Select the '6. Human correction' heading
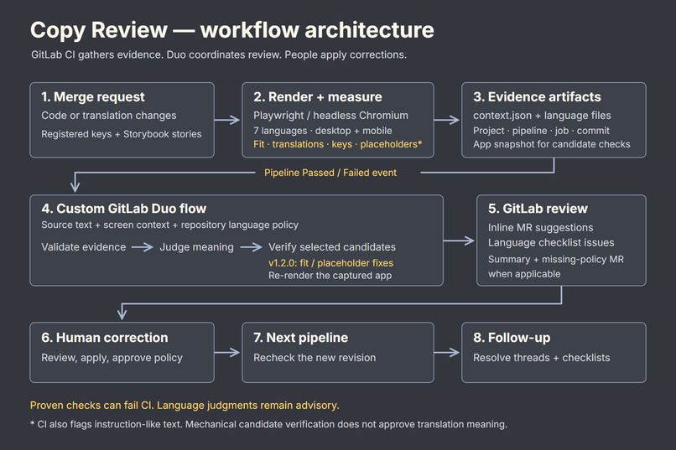The height and width of the screenshot is (450, 676). [104, 338]
